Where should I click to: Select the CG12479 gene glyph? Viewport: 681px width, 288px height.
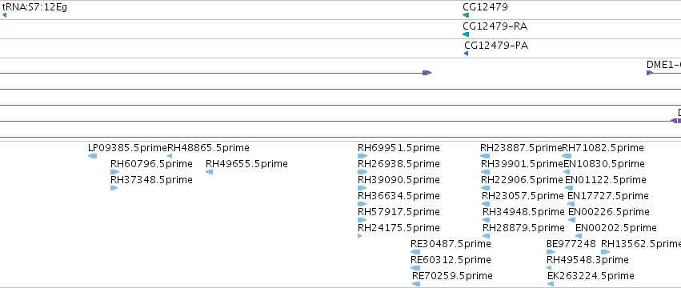click(x=466, y=15)
